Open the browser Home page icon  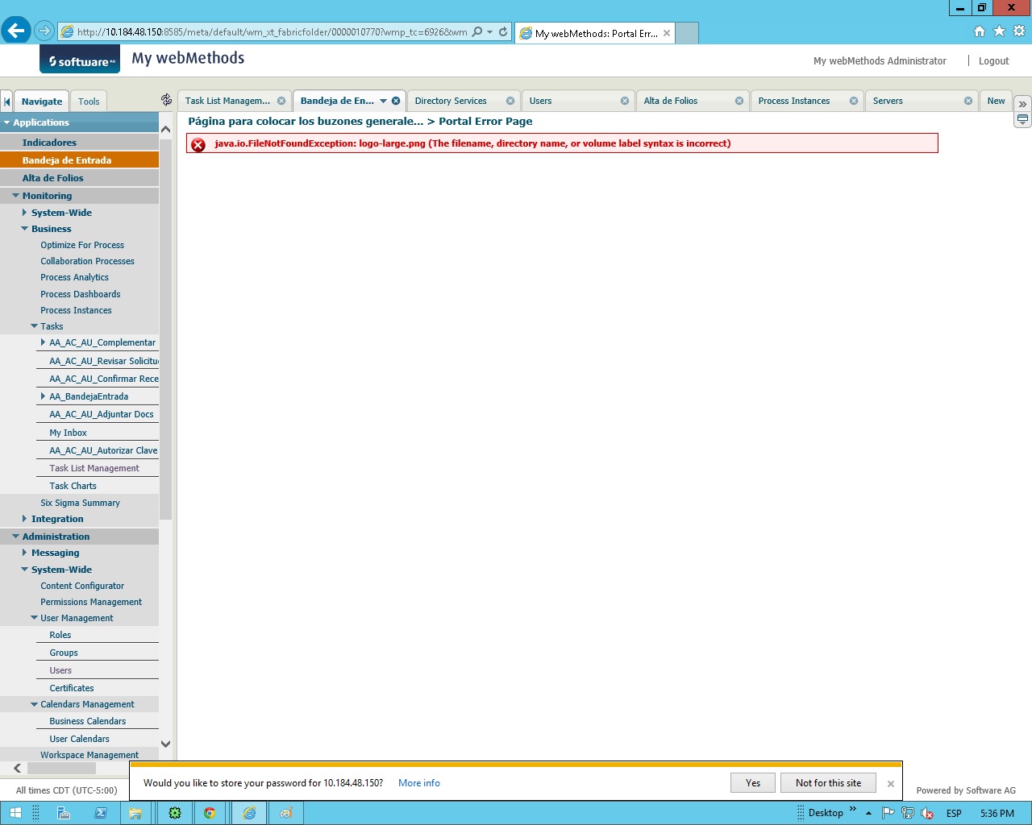980,31
